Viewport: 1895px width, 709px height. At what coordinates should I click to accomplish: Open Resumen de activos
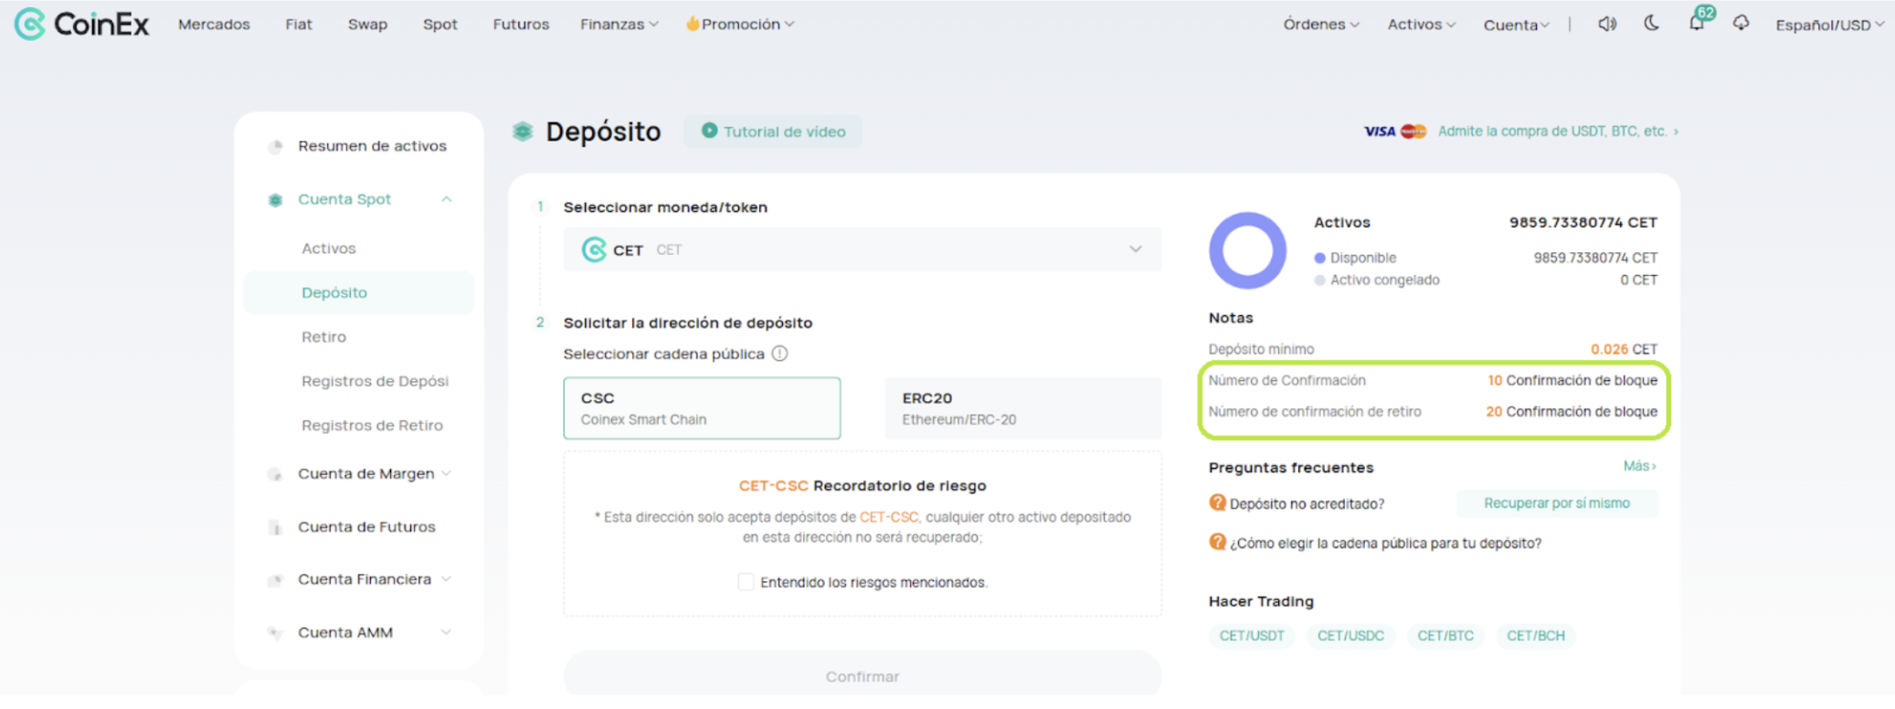point(372,146)
